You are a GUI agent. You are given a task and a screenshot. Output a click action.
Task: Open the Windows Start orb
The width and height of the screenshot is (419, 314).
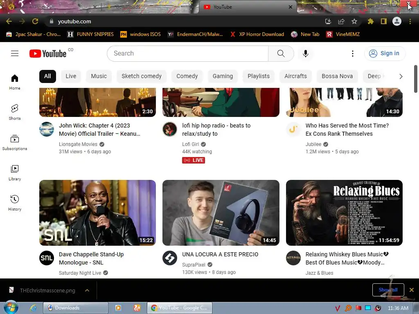click(x=11, y=307)
